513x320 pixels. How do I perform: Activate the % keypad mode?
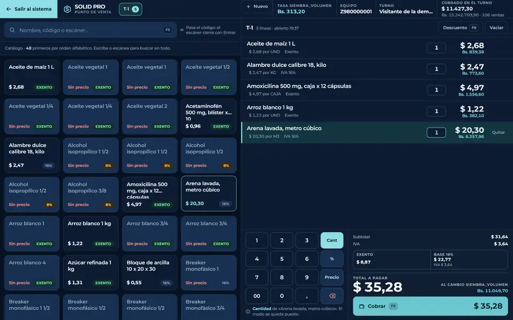[x=332, y=259]
